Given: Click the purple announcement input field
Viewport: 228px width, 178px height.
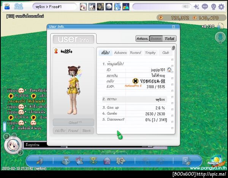Looking at the screenshot, I should [x=162, y=6].
